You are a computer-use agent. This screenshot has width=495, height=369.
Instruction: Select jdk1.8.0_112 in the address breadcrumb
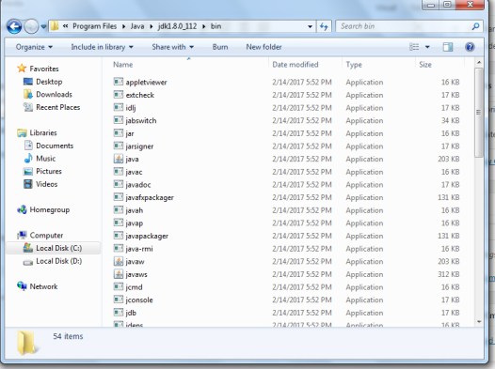pyautogui.click(x=177, y=26)
